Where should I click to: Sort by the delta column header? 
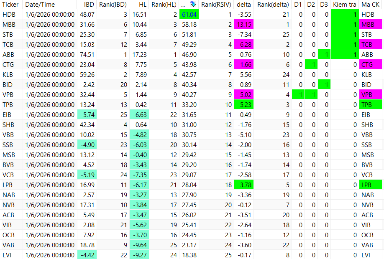(x=244, y=5)
